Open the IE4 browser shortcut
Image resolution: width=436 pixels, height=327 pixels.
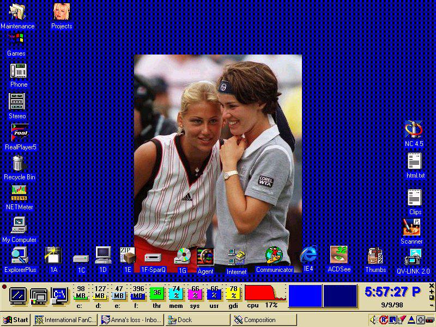308,255
